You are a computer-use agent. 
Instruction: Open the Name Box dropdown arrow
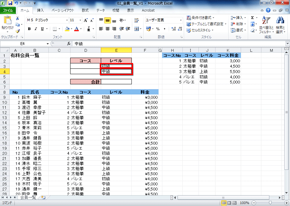click(x=48, y=44)
